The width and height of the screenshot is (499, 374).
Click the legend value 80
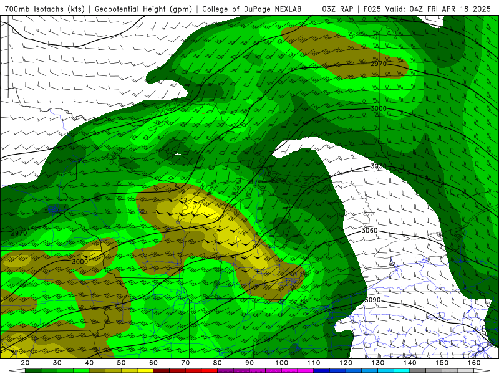(217, 363)
